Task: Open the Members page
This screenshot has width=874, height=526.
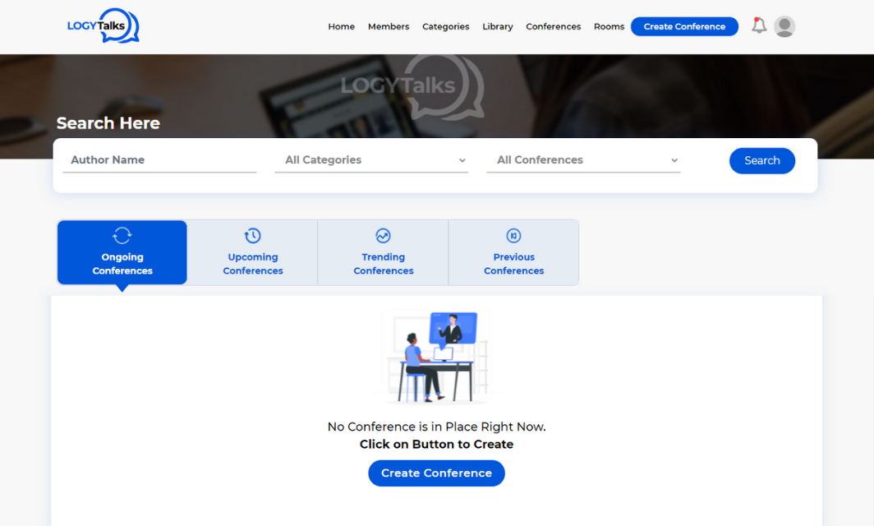Action: [389, 26]
